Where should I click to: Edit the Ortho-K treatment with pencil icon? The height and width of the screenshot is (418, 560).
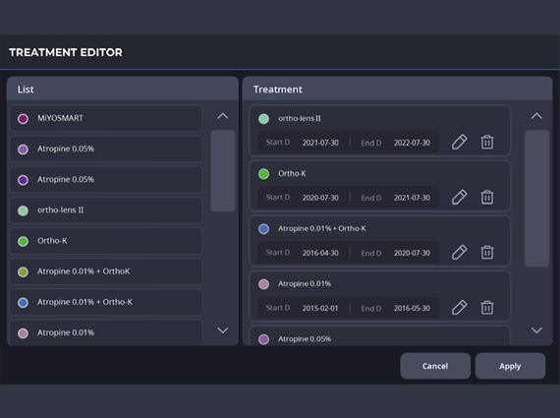[459, 197]
